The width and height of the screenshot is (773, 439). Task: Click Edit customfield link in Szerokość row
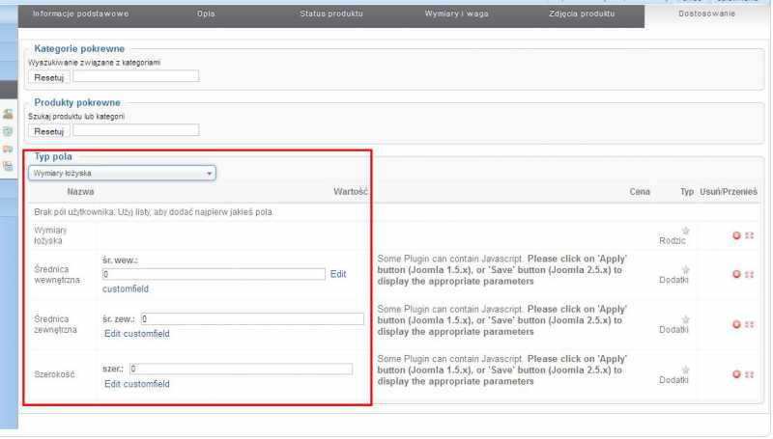coord(136,384)
